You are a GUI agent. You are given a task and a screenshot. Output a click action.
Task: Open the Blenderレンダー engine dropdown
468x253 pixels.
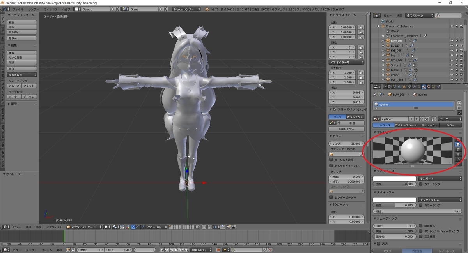pos(186,9)
